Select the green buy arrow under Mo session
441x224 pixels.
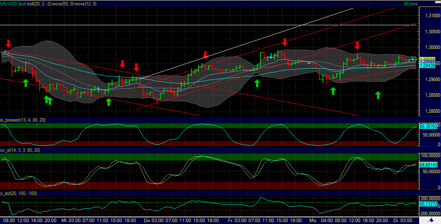[332, 91]
